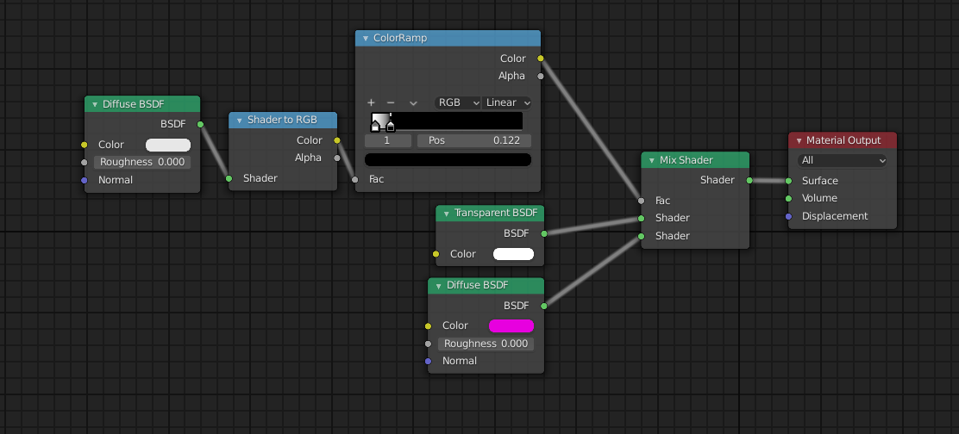Click the magenta Diffuse BSDF Roughness field
This screenshot has width=959, height=434.
click(486, 344)
